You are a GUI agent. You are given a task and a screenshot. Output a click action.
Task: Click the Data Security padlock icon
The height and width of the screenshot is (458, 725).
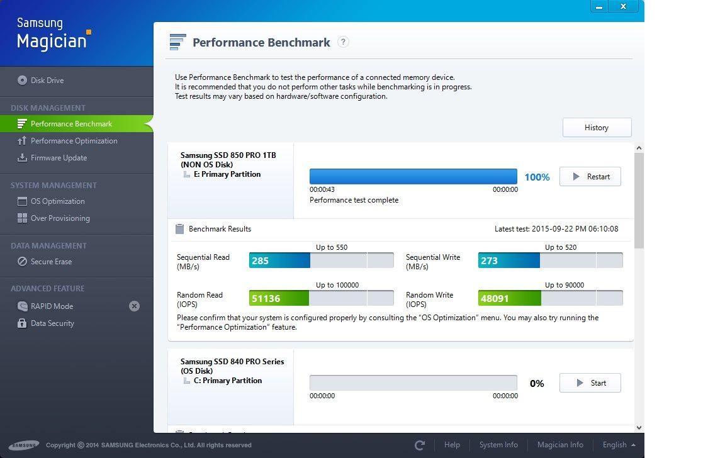pyautogui.click(x=22, y=323)
